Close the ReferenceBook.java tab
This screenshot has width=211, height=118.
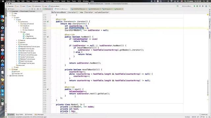(69, 9)
